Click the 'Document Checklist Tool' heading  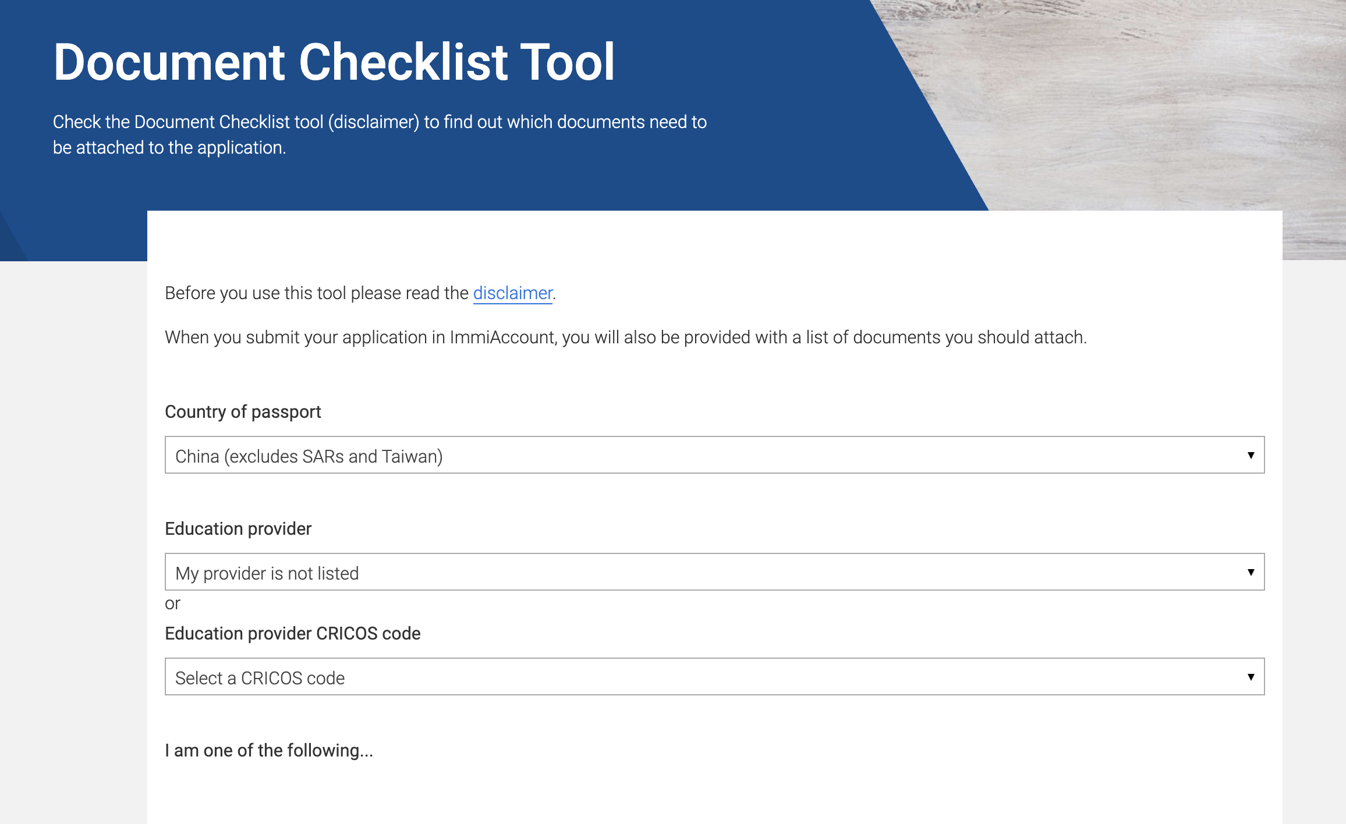(x=334, y=62)
